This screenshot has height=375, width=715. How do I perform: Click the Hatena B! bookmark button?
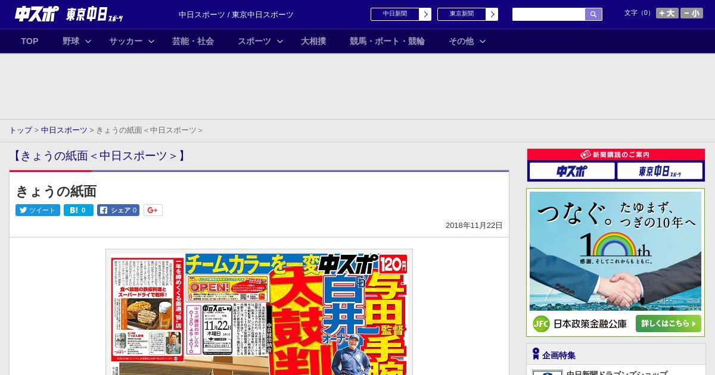(x=79, y=210)
